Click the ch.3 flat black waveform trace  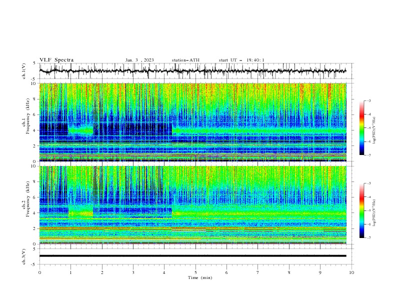pos(192,256)
